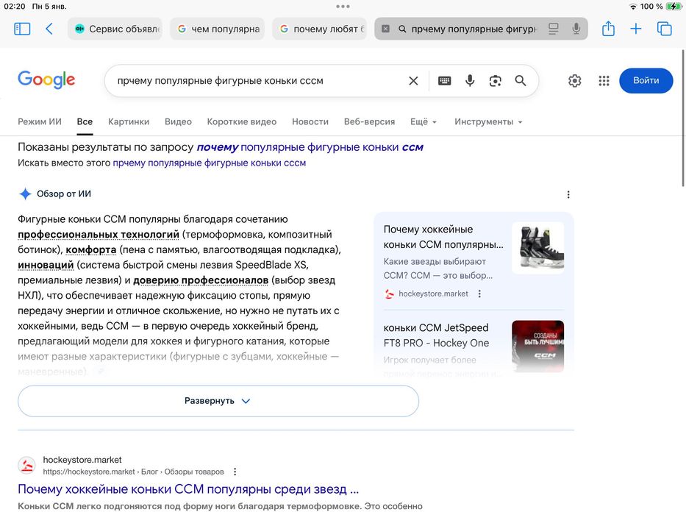Select the 'Все' results tab
Image resolution: width=686 pixels, height=515 pixels.
click(85, 121)
